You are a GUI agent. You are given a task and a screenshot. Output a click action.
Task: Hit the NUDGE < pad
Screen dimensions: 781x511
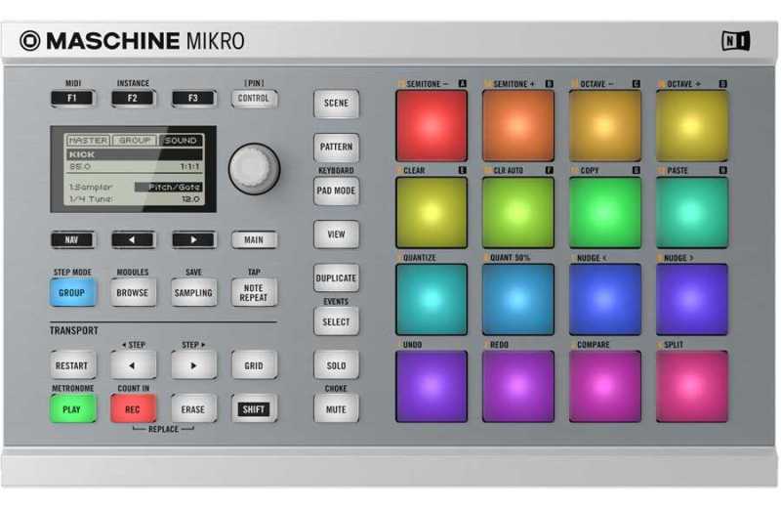604,299
